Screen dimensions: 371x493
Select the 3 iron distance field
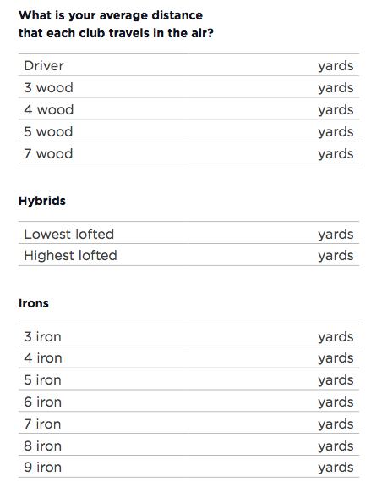pyautogui.click(x=188, y=335)
